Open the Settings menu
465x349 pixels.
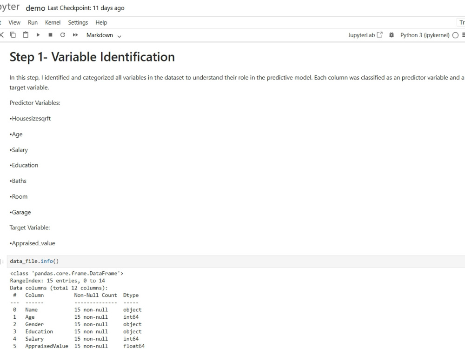[78, 22]
